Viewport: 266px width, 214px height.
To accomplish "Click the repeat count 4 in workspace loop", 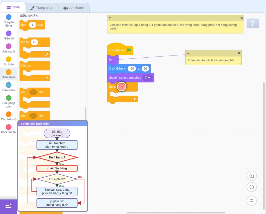I will pyautogui.click(x=122, y=87).
